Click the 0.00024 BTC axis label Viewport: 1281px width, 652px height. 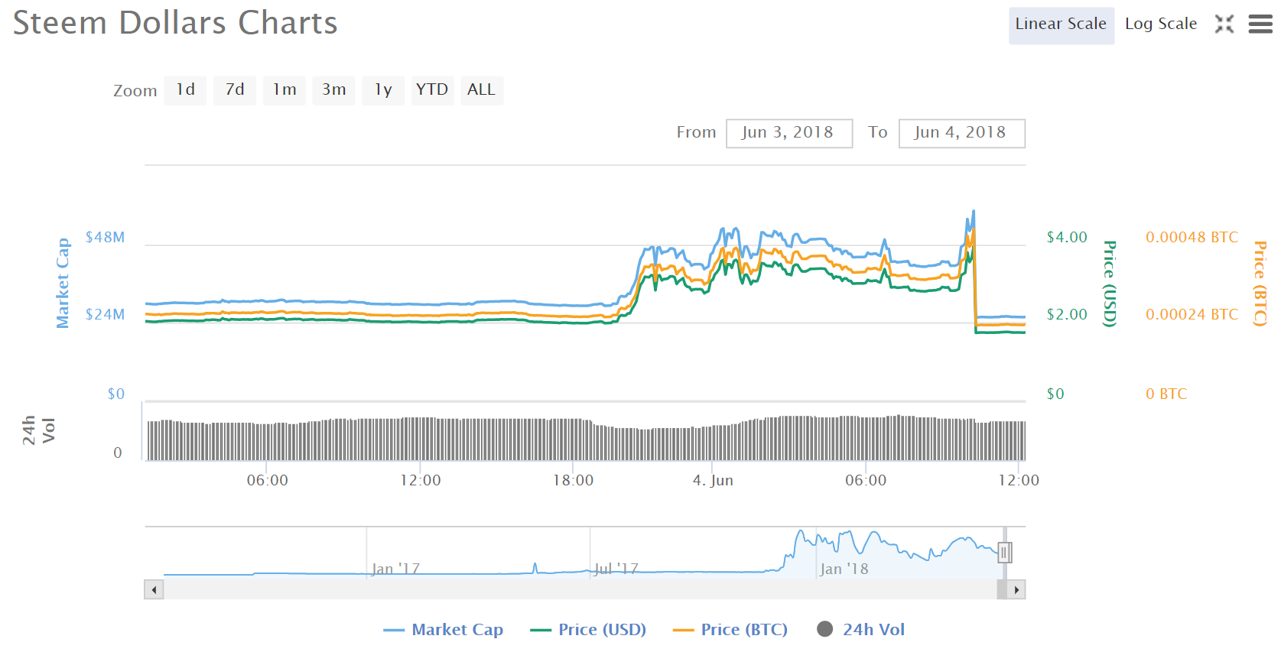tap(1192, 315)
